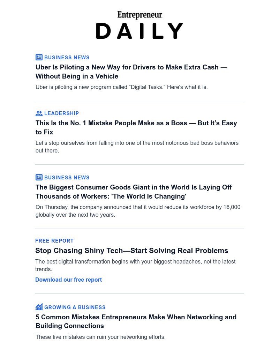279x349 pixels.
Task: Select the GROWING A BUSINESS category label
Action: pyautogui.click(x=75, y=307)
